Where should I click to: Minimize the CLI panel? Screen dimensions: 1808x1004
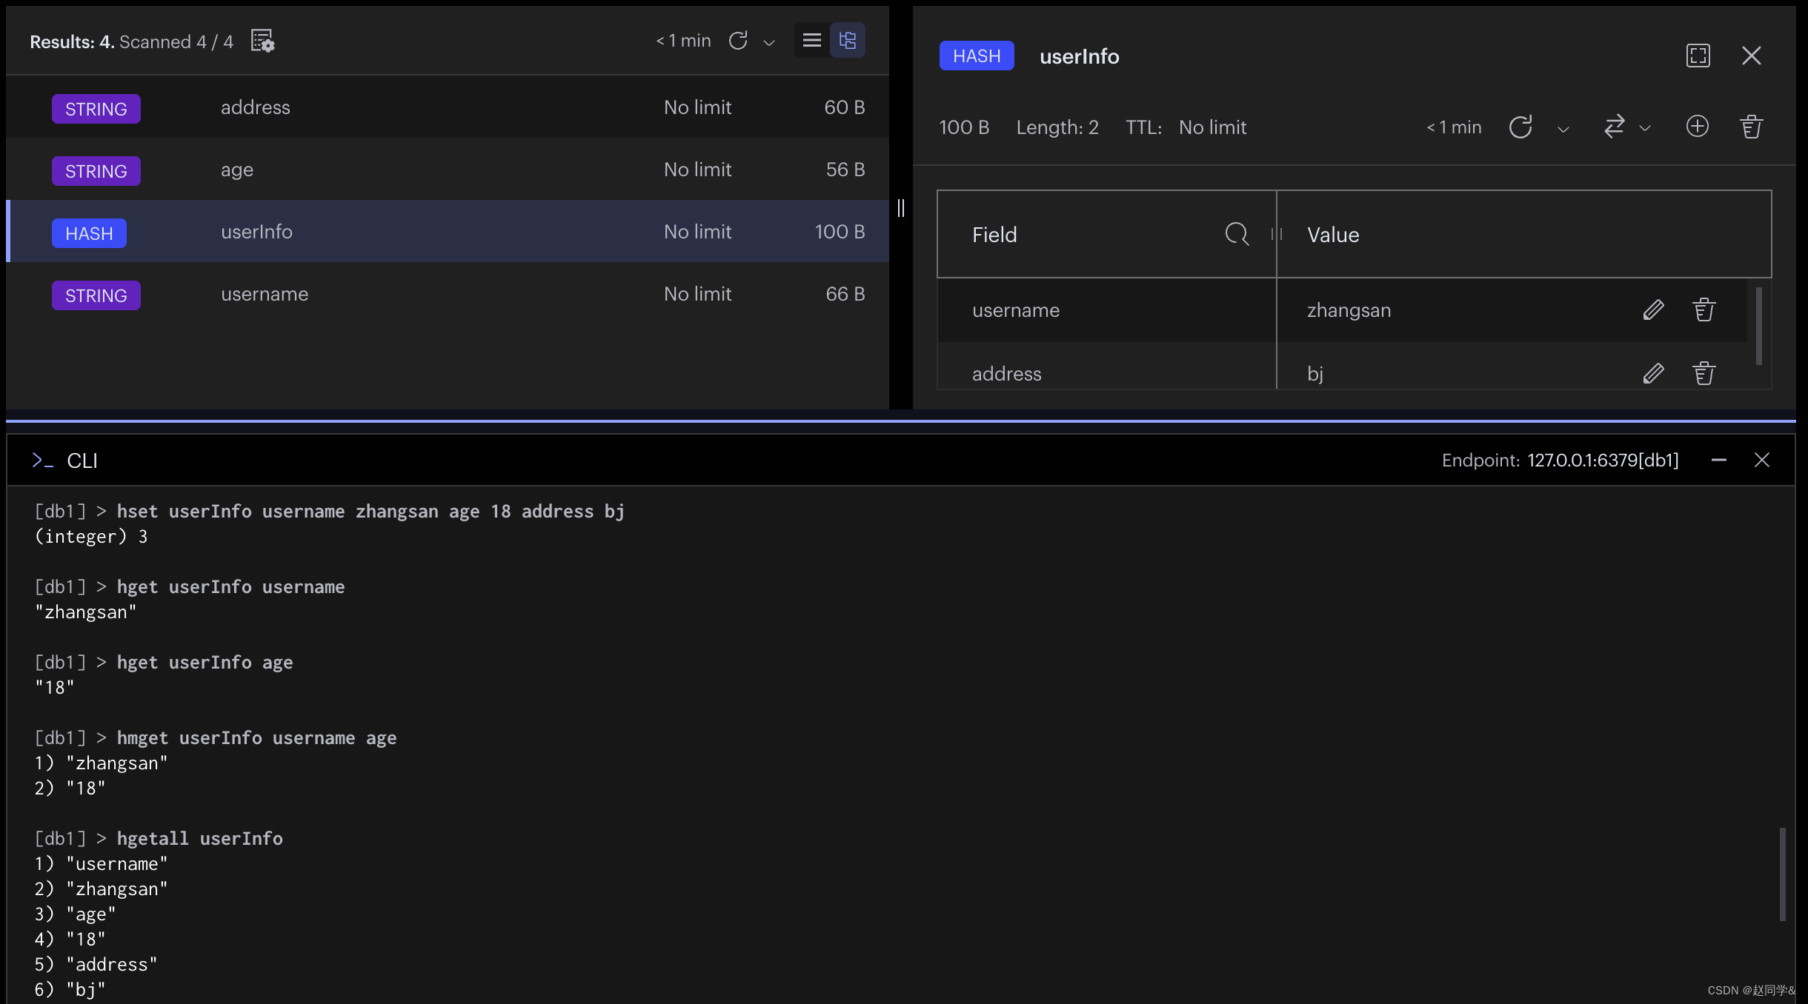click(x=1719, y=460)
